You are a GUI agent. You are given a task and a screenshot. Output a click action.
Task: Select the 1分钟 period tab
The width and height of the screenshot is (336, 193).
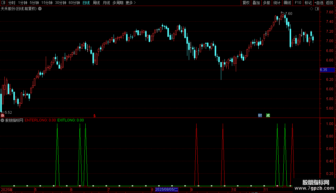tap(23, 3)
